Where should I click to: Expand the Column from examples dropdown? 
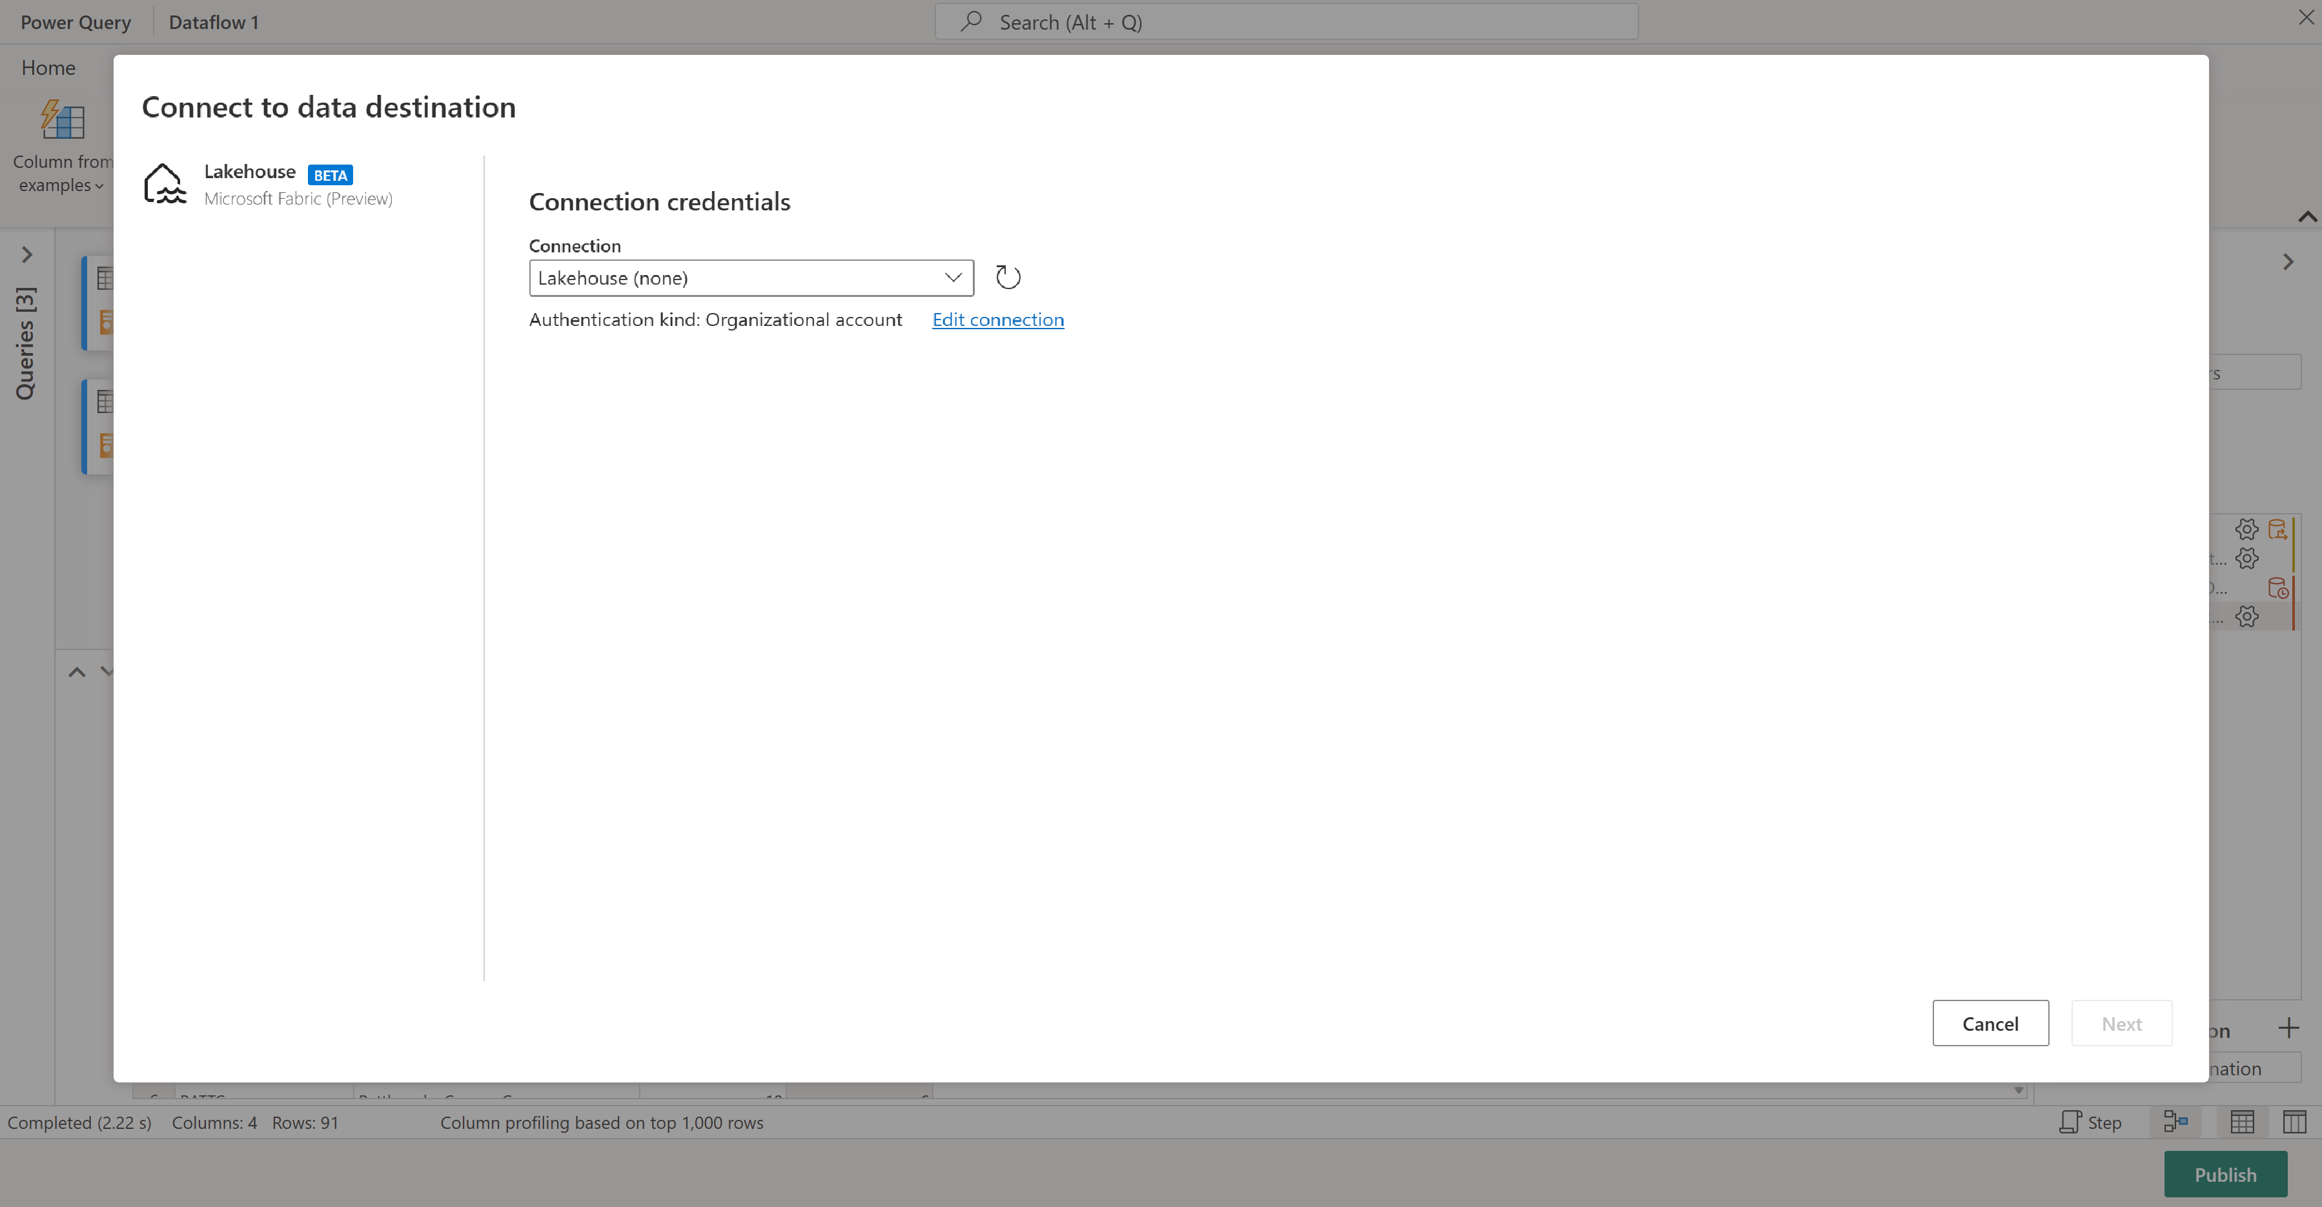[x=99, y=186]
